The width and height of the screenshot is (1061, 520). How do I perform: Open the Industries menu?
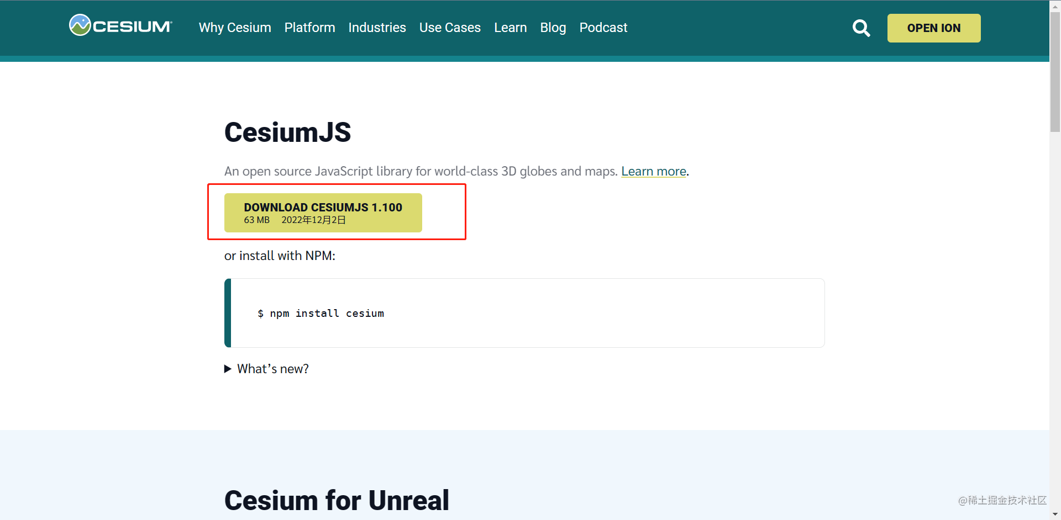[x=377, y=28]
